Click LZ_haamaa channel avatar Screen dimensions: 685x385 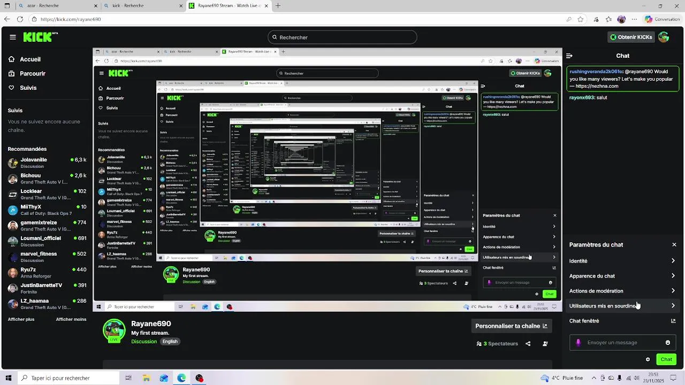[x=13, y=304]
